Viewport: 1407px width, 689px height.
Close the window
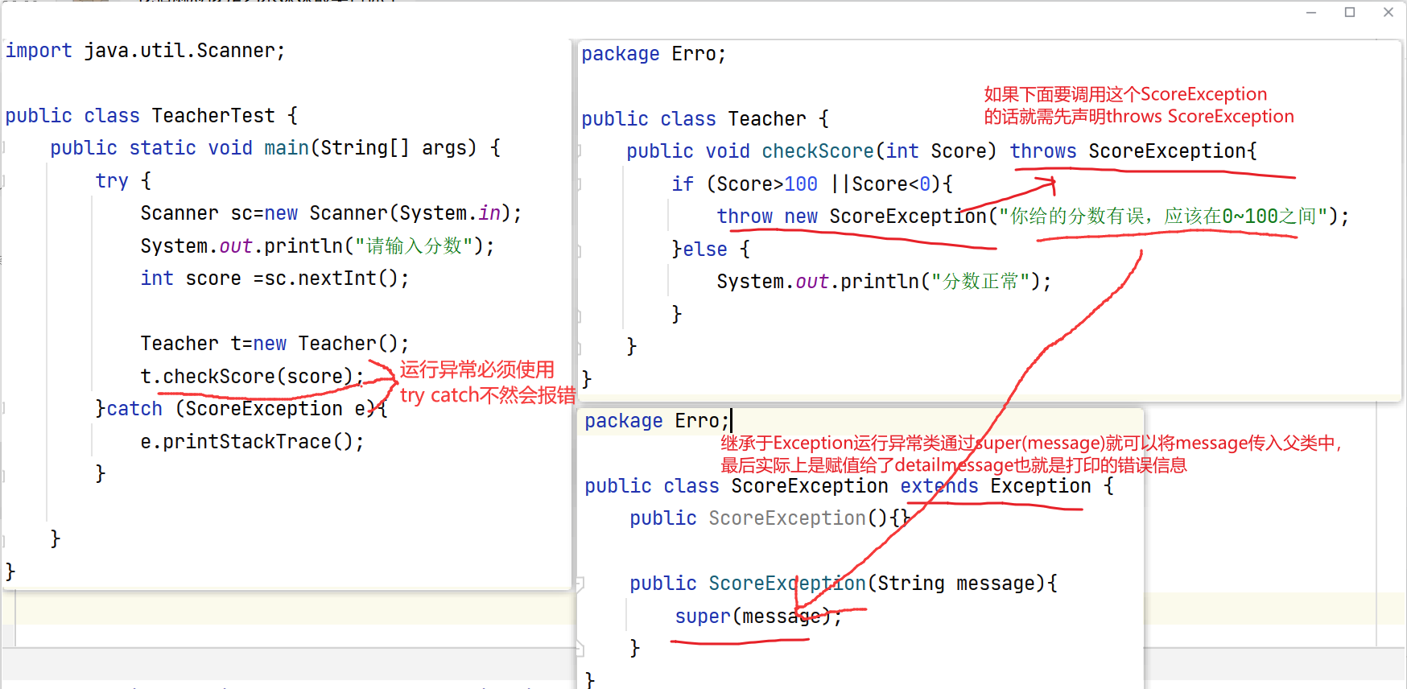(1388, 12)
